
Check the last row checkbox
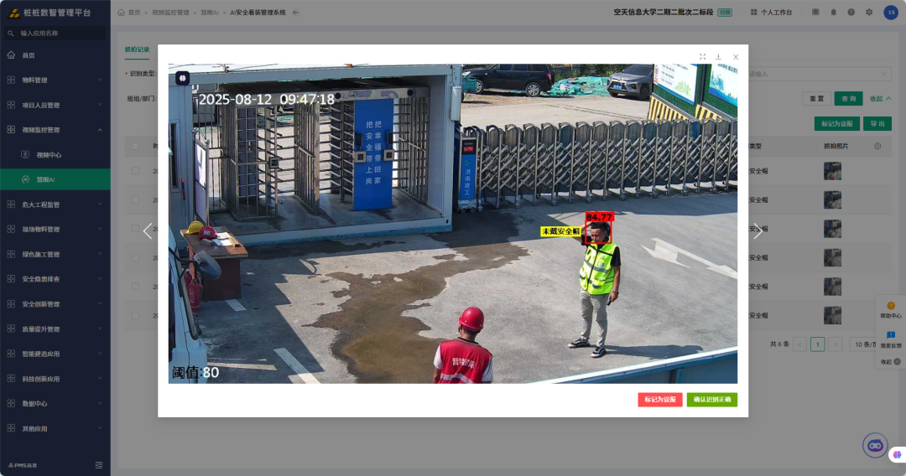click(135, 316)
